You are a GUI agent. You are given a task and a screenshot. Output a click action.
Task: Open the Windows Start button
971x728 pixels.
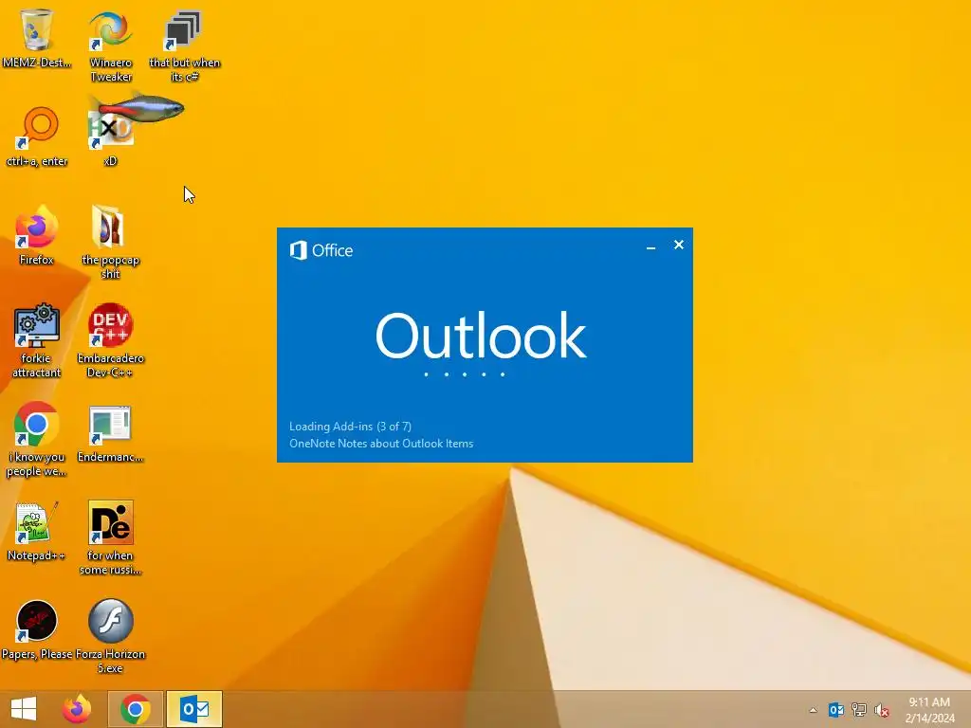click(x=24, y=709)
